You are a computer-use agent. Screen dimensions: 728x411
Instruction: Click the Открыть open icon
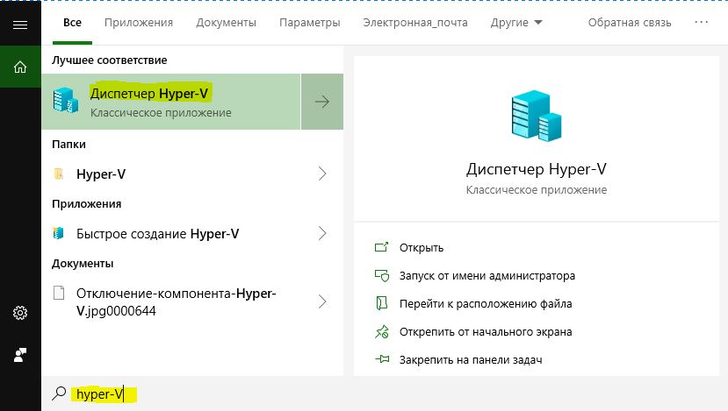click(x=381, y=247)
